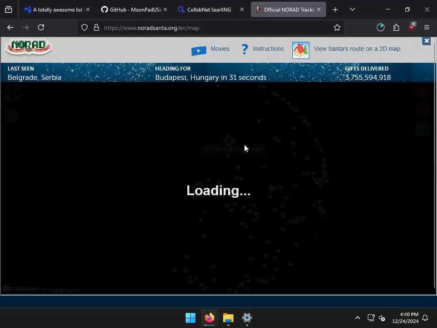Open the circular timer extension icon

pos(380,27)
